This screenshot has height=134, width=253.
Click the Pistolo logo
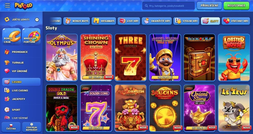coord(24,6)
